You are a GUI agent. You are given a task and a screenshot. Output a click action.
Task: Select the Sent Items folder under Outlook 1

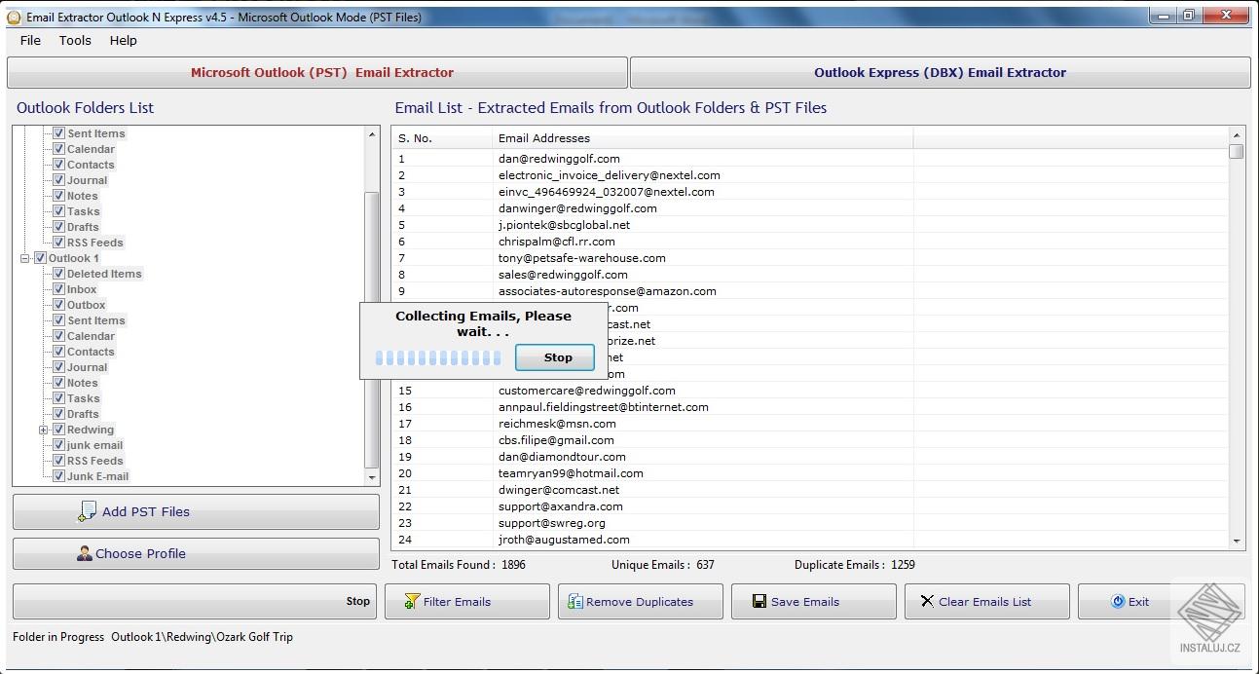pos(96,320)
